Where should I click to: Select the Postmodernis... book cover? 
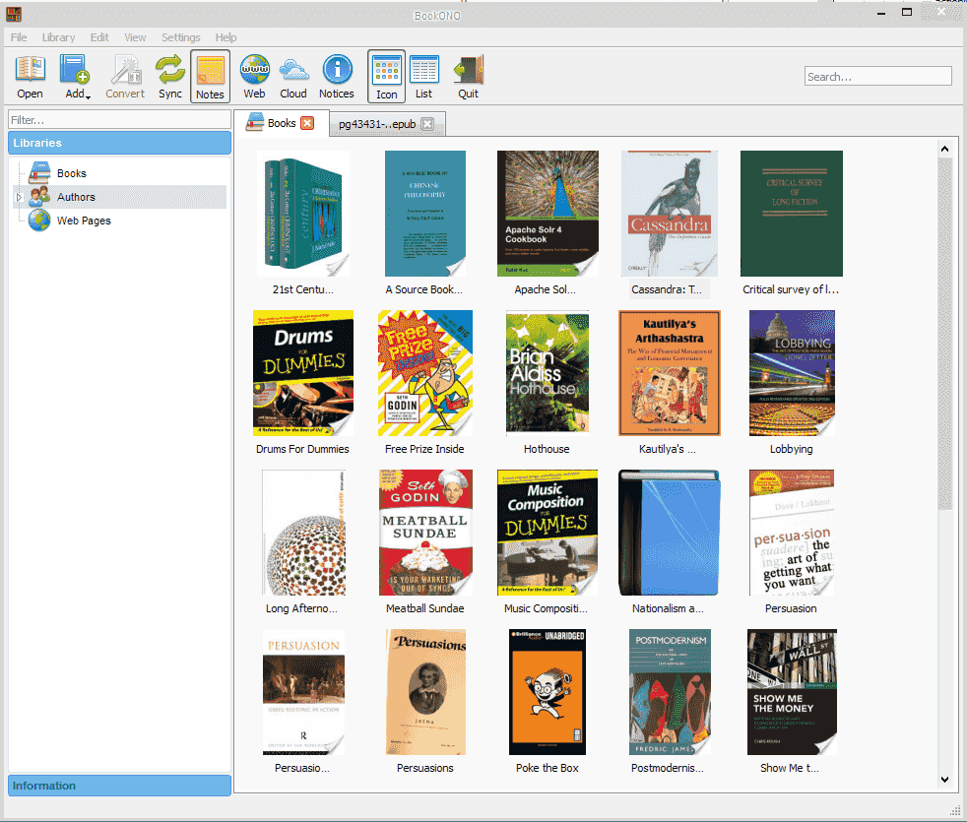670,692
